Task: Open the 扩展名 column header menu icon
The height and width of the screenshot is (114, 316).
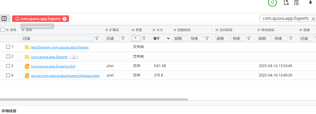Action: point(107,30)
